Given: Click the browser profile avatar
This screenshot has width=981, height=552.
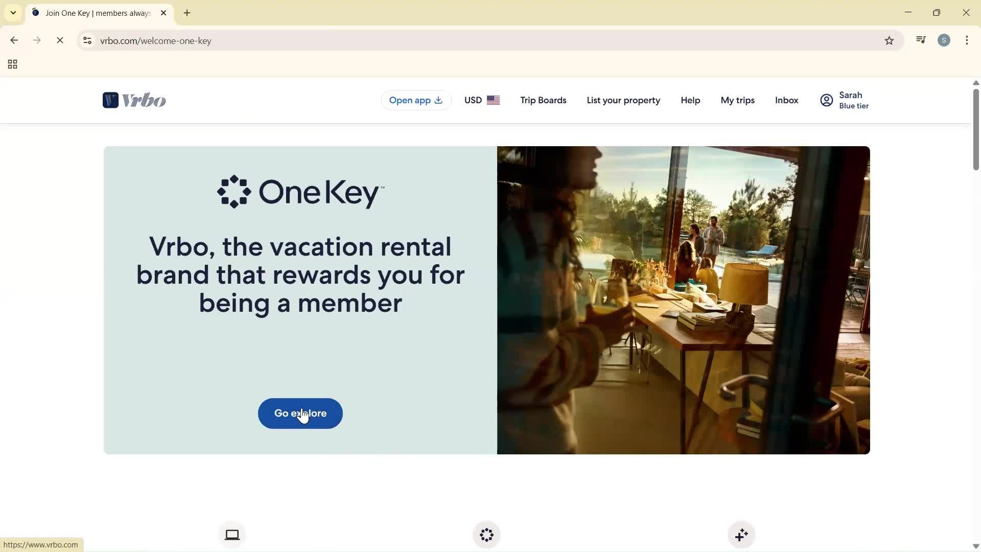Looking at the screenshot, I should click(x=944, y=40).
